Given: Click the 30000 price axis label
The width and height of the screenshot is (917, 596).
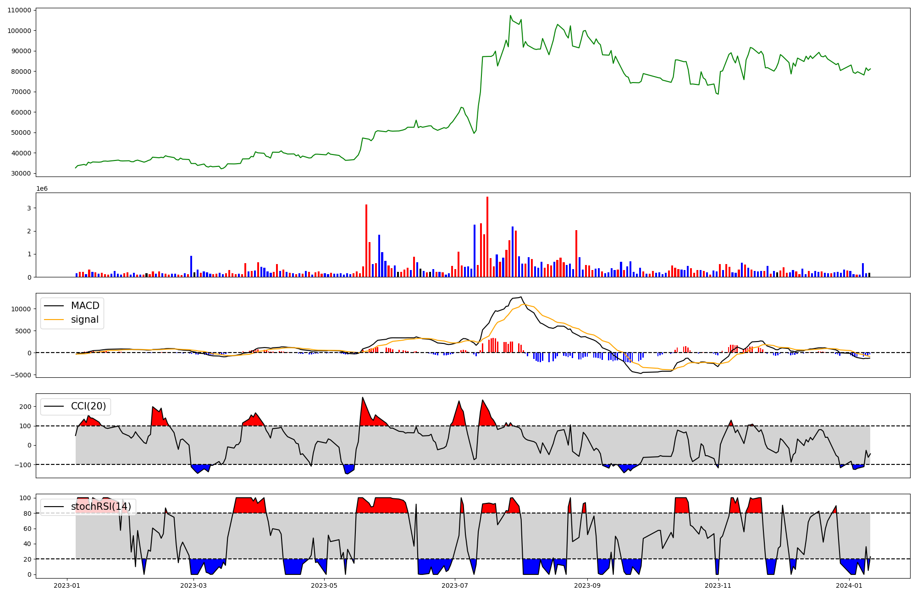Looking at the screenshot, I should tap(22, 174).
